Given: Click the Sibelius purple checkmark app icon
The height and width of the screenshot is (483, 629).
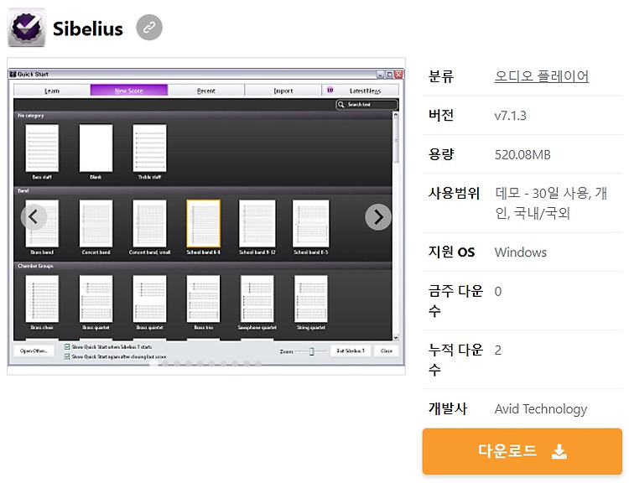Looking at the screenshot, I should pos(27,28).
